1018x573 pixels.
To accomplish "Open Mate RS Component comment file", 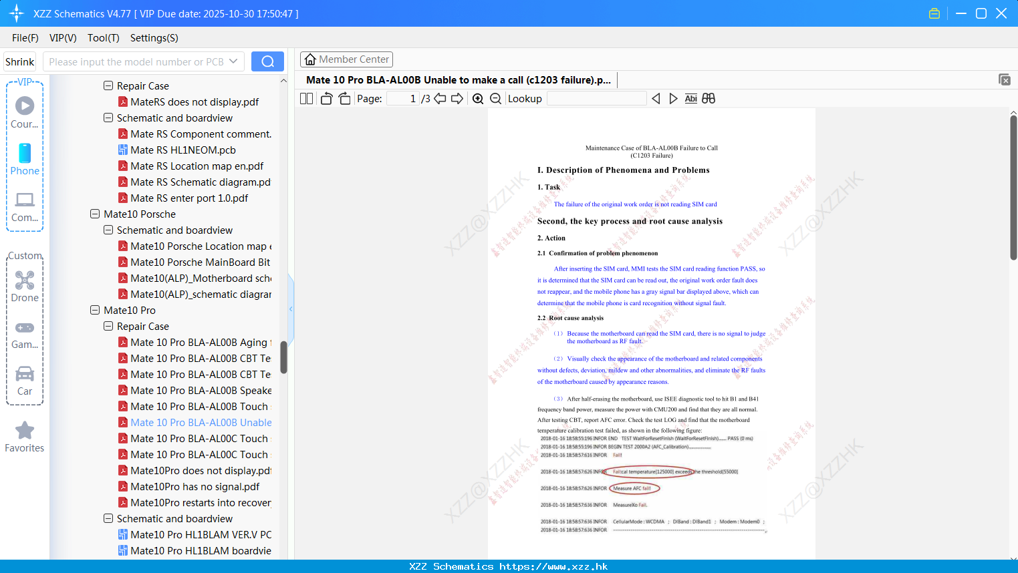I will click(x=195, y=134).
